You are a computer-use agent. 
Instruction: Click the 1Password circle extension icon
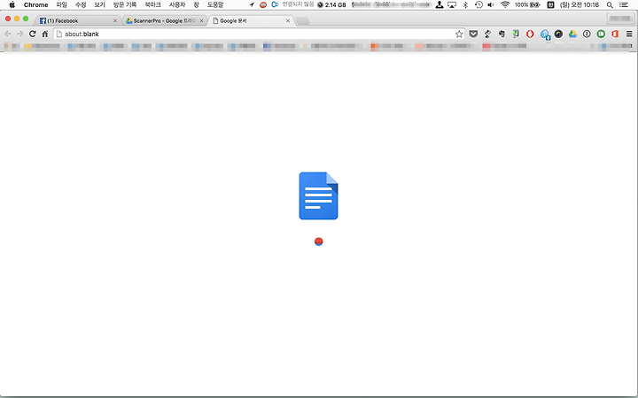[x=587, y=34]
